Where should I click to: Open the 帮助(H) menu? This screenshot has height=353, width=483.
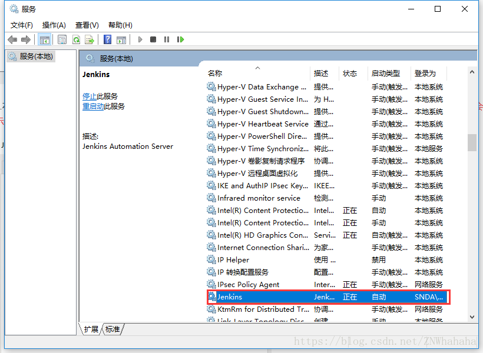pos(120,25)
